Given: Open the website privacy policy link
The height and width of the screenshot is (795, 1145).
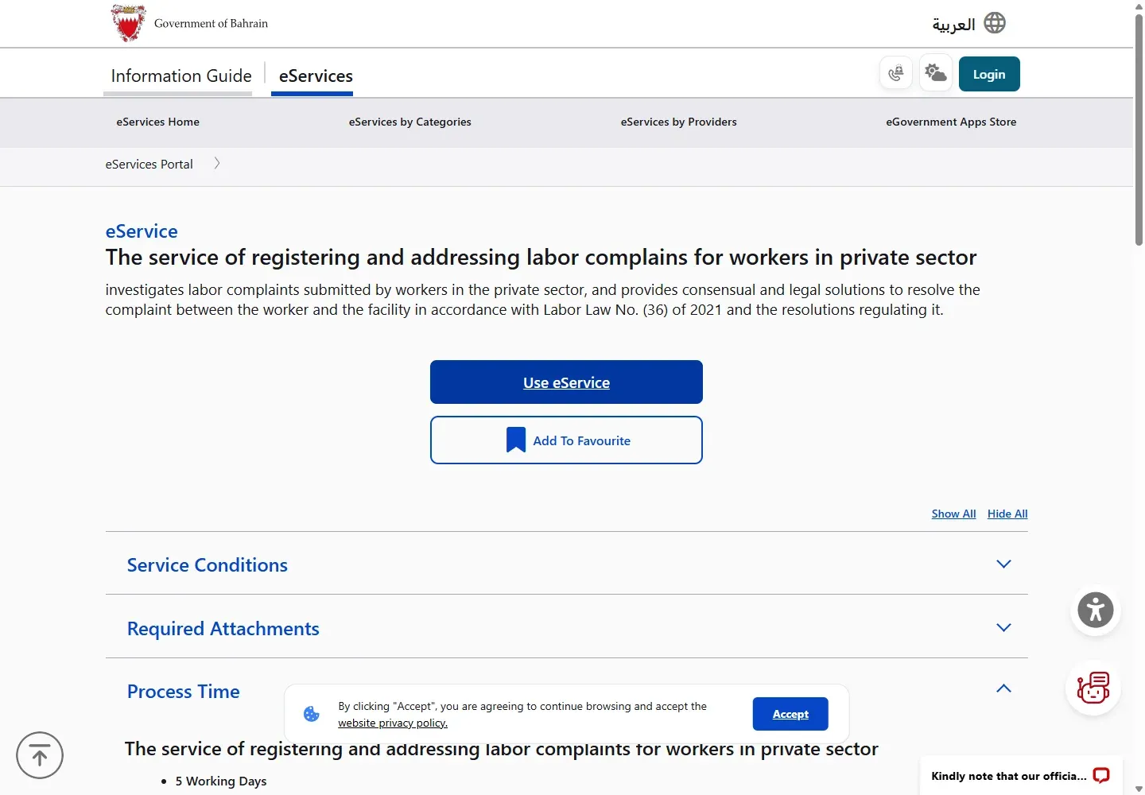Looking at the screenshot, I should pos(393,723).
